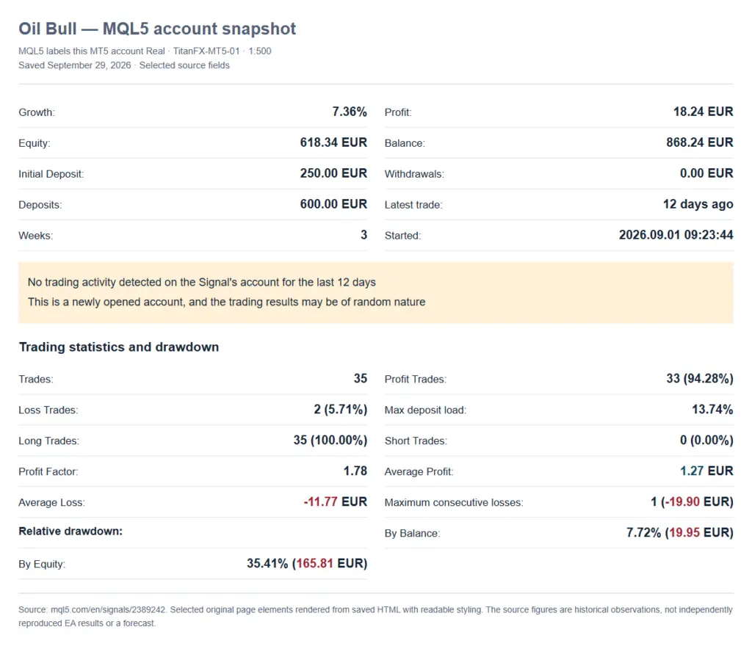Screen dimensions: 752x649
Task: Click the heading 'Oil Bull — MQL5 account snapshot'
Action: [157, 29]
